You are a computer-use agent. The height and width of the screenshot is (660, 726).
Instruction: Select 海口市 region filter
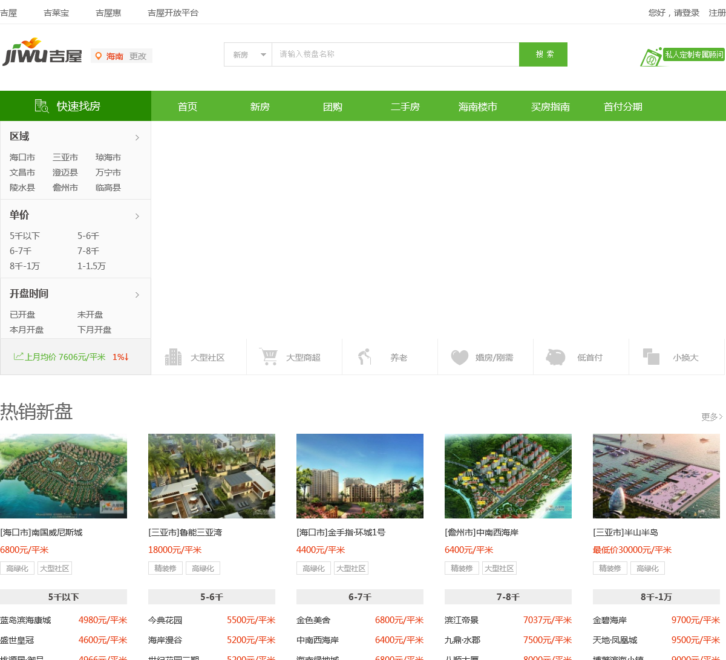(x=22, y=157)
